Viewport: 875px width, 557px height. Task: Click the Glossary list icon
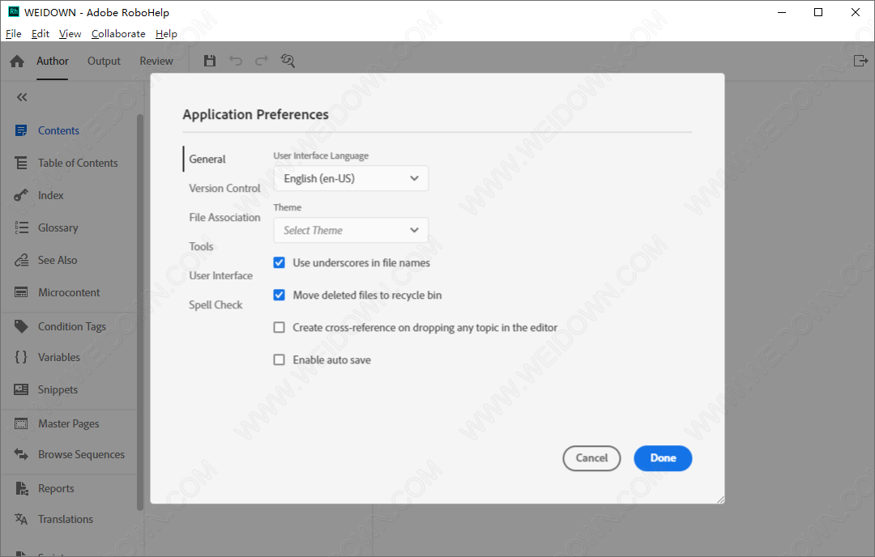[x=21, y=227]
